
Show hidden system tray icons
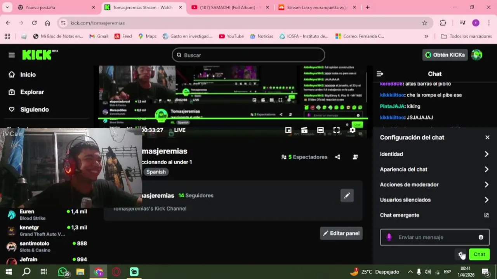click(410, 272)
